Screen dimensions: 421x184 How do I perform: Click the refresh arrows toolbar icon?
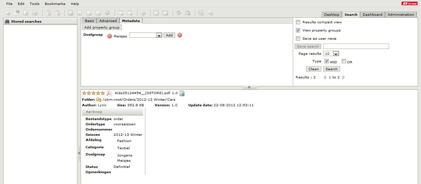pyautogui.click(x=178, y=13)
